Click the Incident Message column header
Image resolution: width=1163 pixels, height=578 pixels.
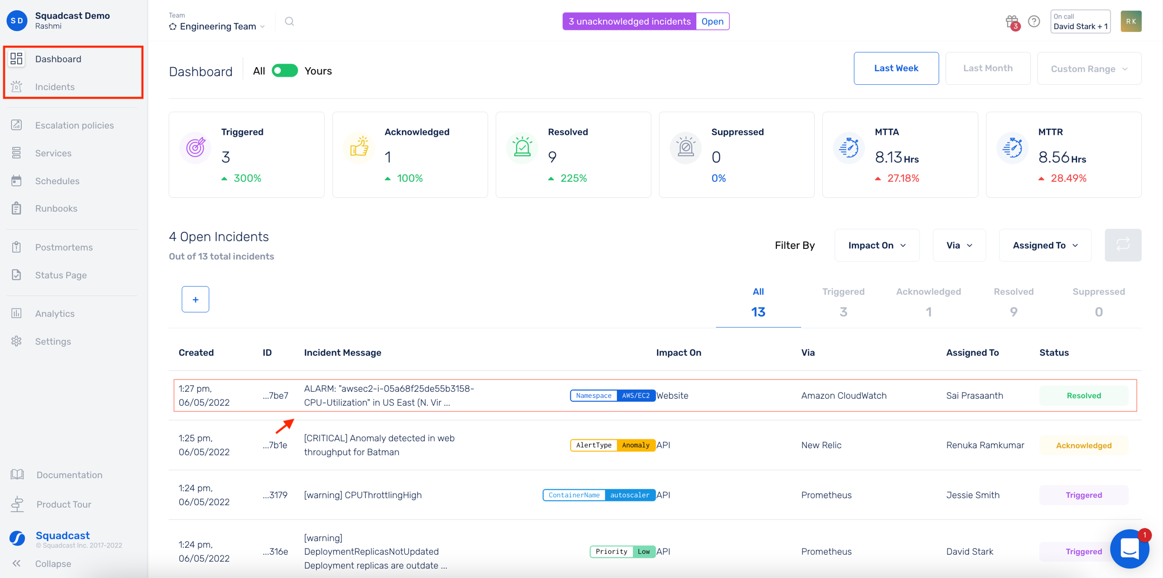coord(342,352)
